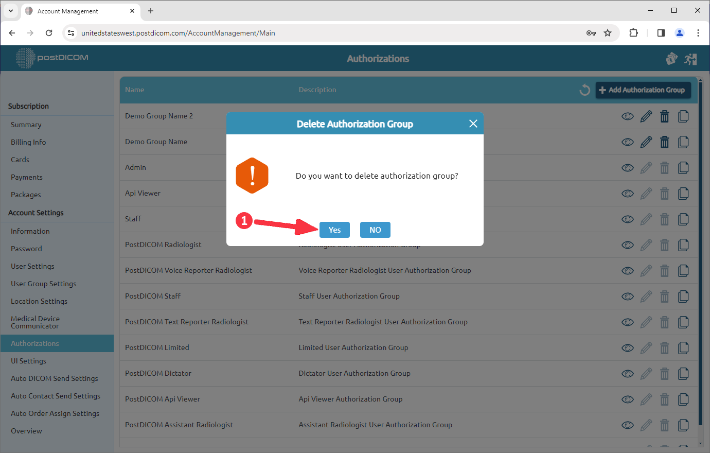This screenshot has height=453, width=710.
Task: Delete the Demo Group Name row
Action: click(x=664, y=142)
